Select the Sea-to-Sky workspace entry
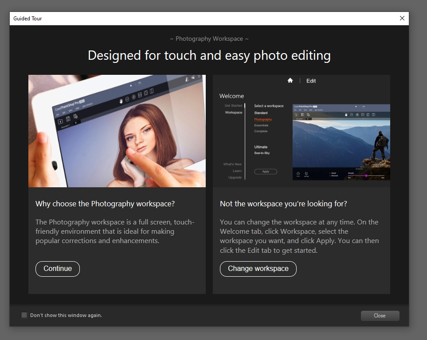The height and width of the screenshot is (340, 427). click(262, 153)
